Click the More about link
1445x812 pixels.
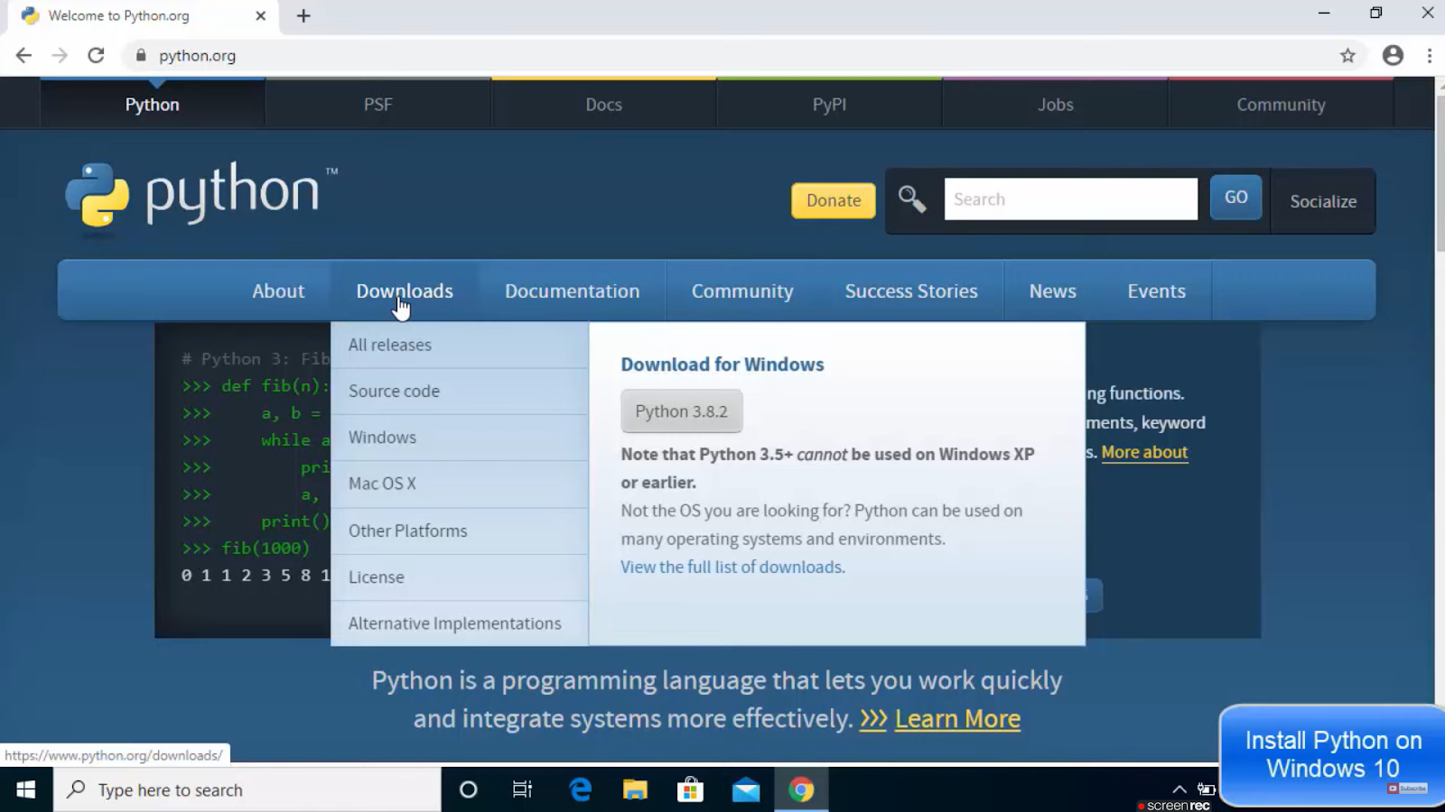(1144, 452)
